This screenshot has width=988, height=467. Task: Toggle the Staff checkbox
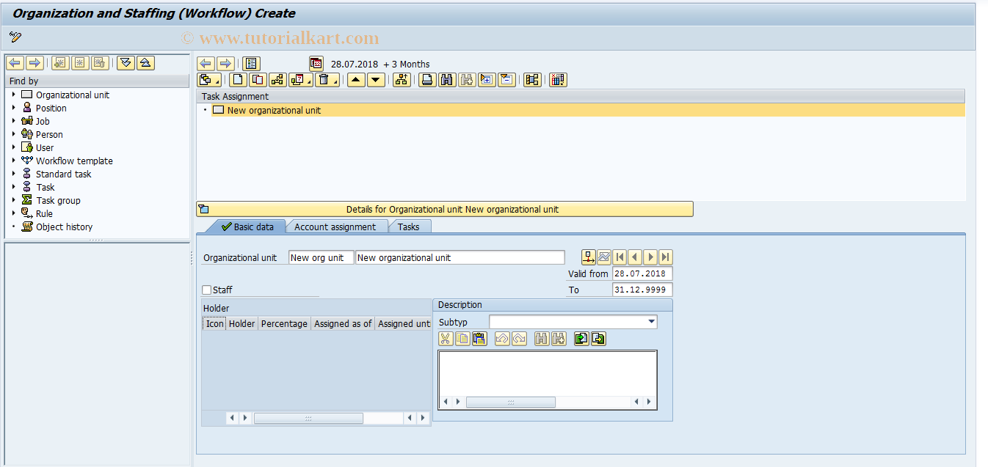coord(207,290)
